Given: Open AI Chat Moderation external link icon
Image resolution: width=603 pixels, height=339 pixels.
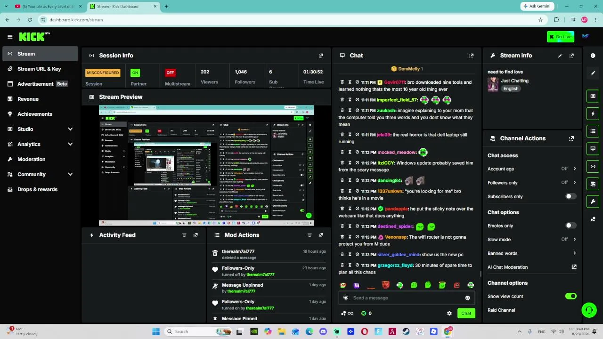Looking at the screenshot, I should click(x=574, y=267).
